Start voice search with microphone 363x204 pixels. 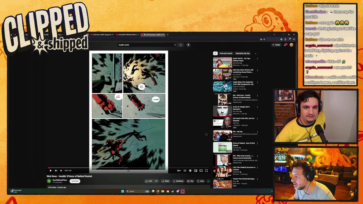point(188,45)
